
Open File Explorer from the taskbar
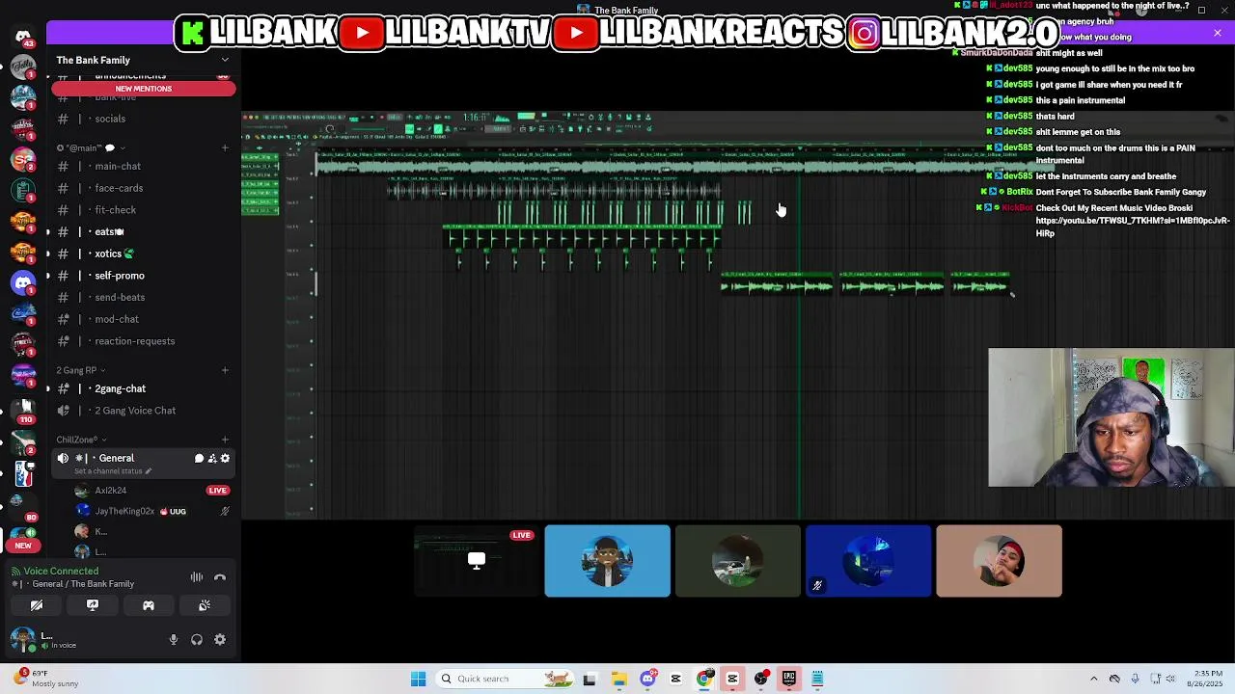click(618, 679)
